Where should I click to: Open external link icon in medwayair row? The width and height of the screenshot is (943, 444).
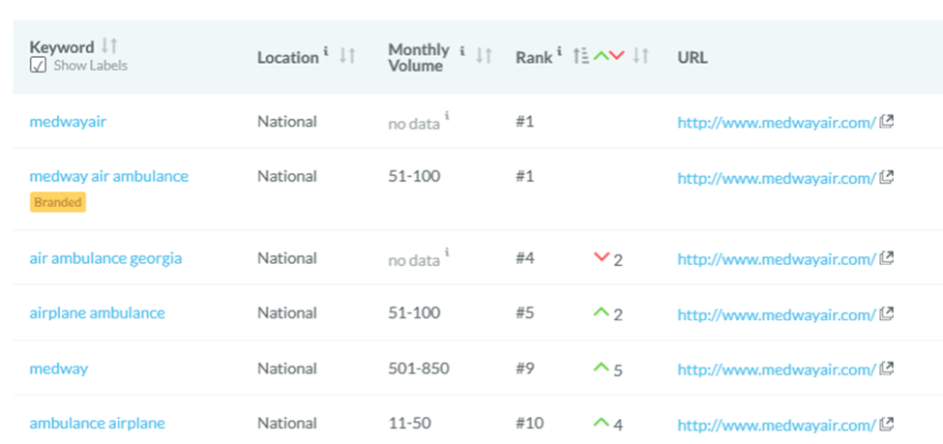tap(887, 122)
